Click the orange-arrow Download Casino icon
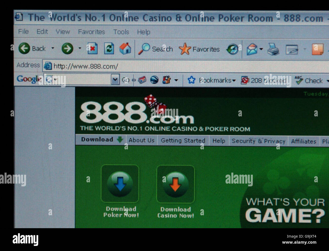Image resolution: width=329 pixels, height=251 pixels. pos(176,184)
